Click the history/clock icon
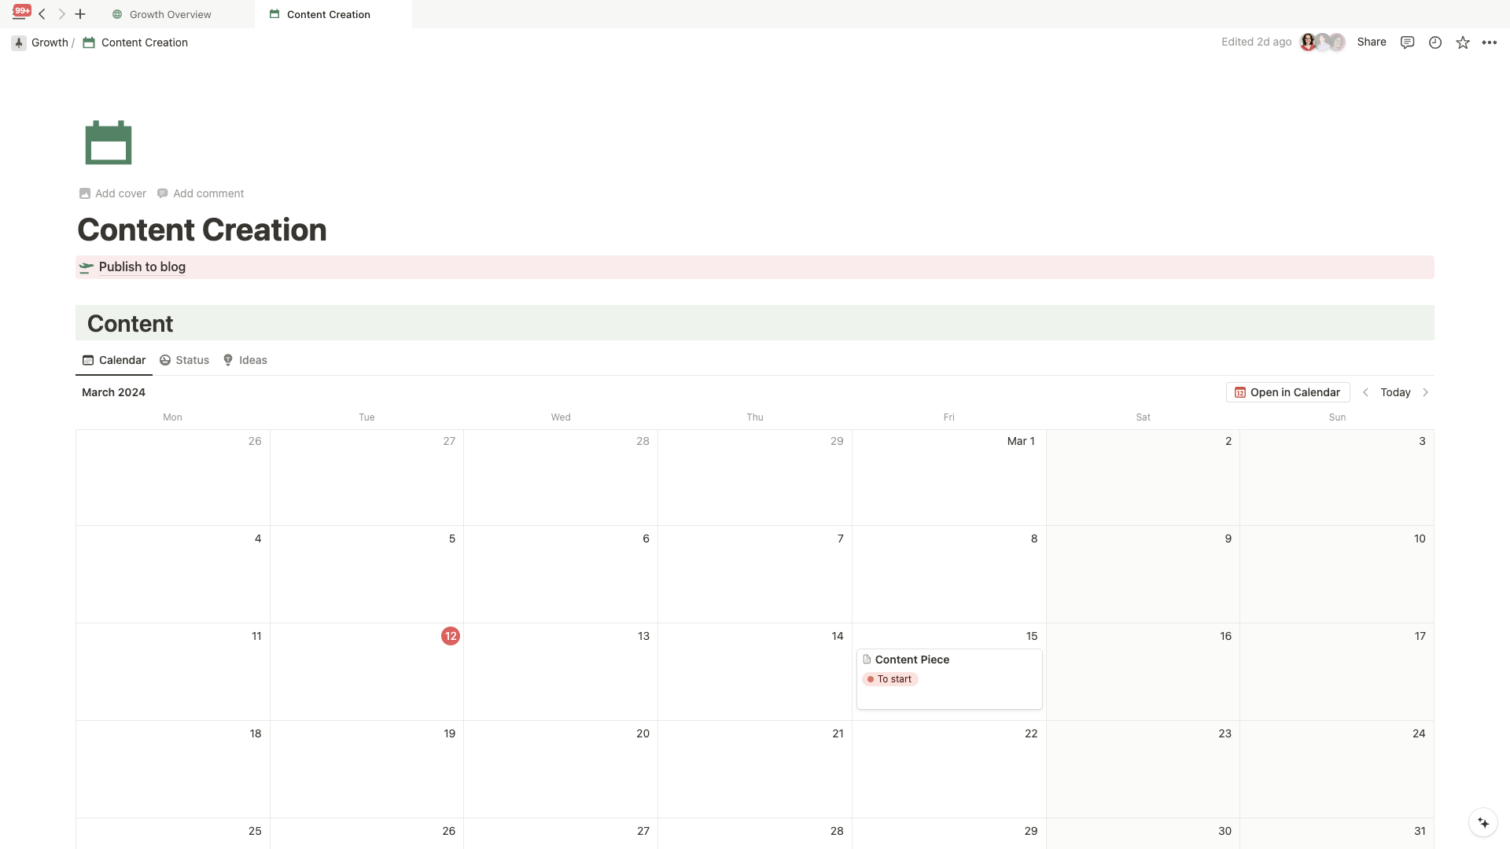 tap(1435, 42)
